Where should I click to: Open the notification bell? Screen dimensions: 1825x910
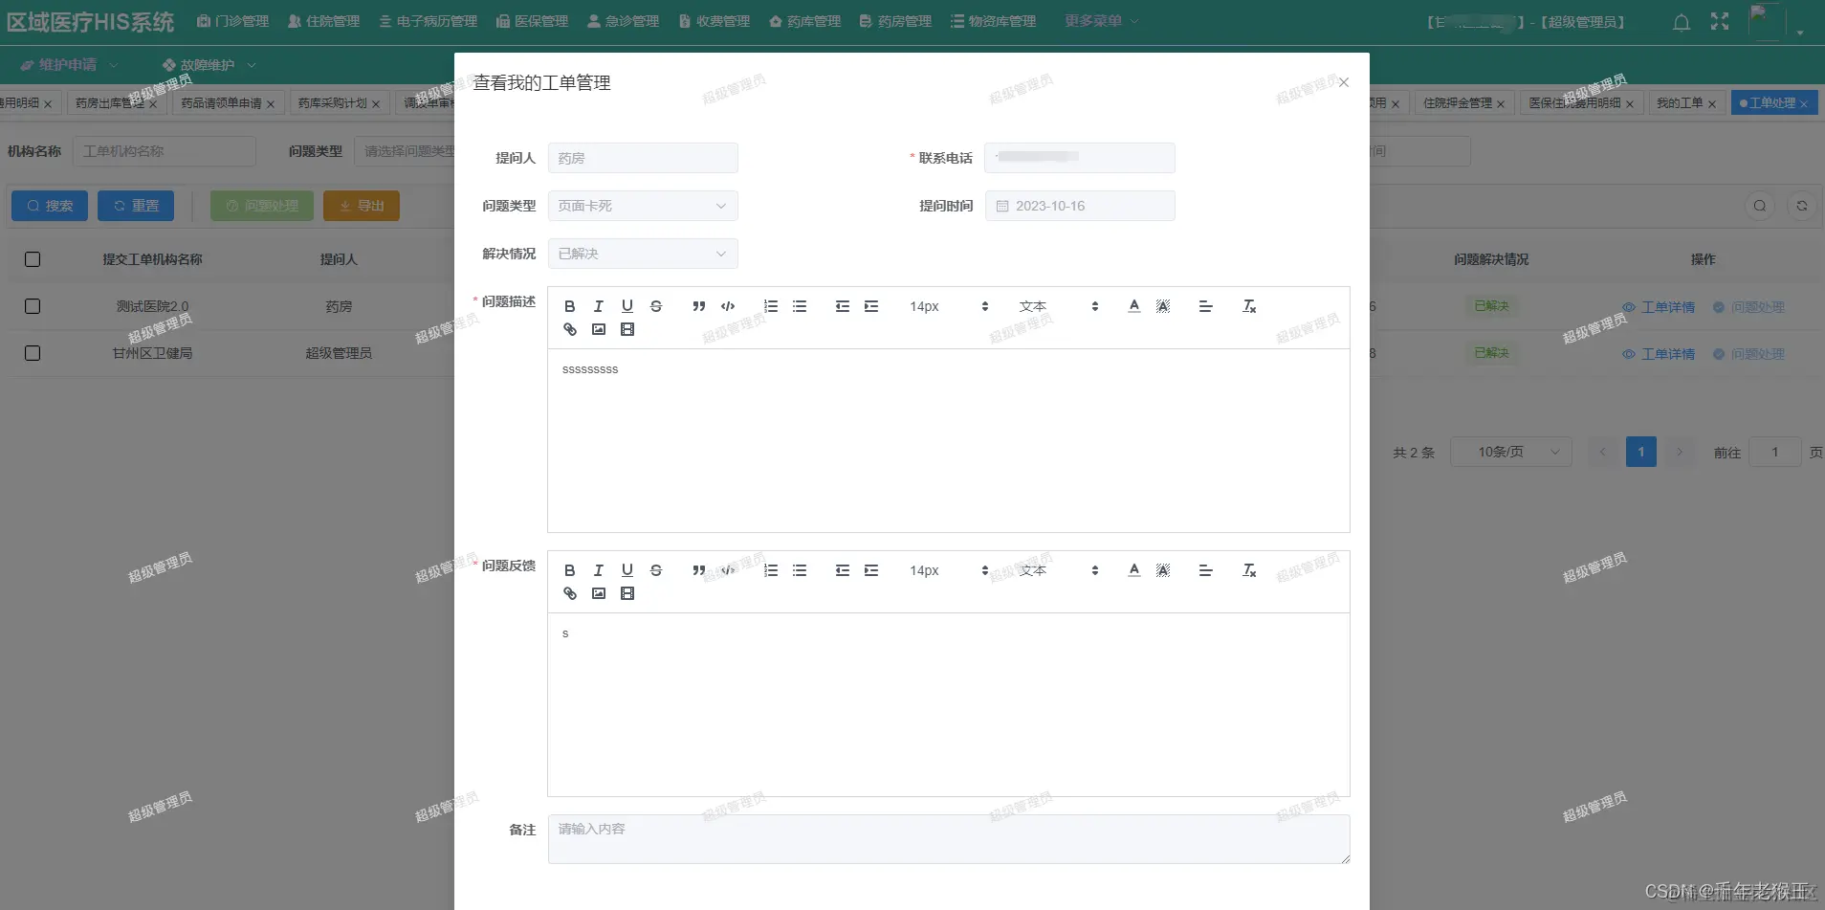click(1681, 21)
